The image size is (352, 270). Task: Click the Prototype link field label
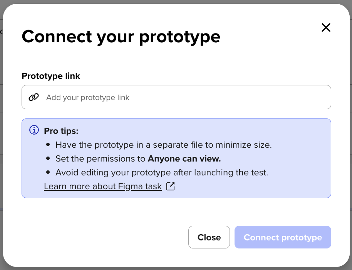[x=51, y=76]
